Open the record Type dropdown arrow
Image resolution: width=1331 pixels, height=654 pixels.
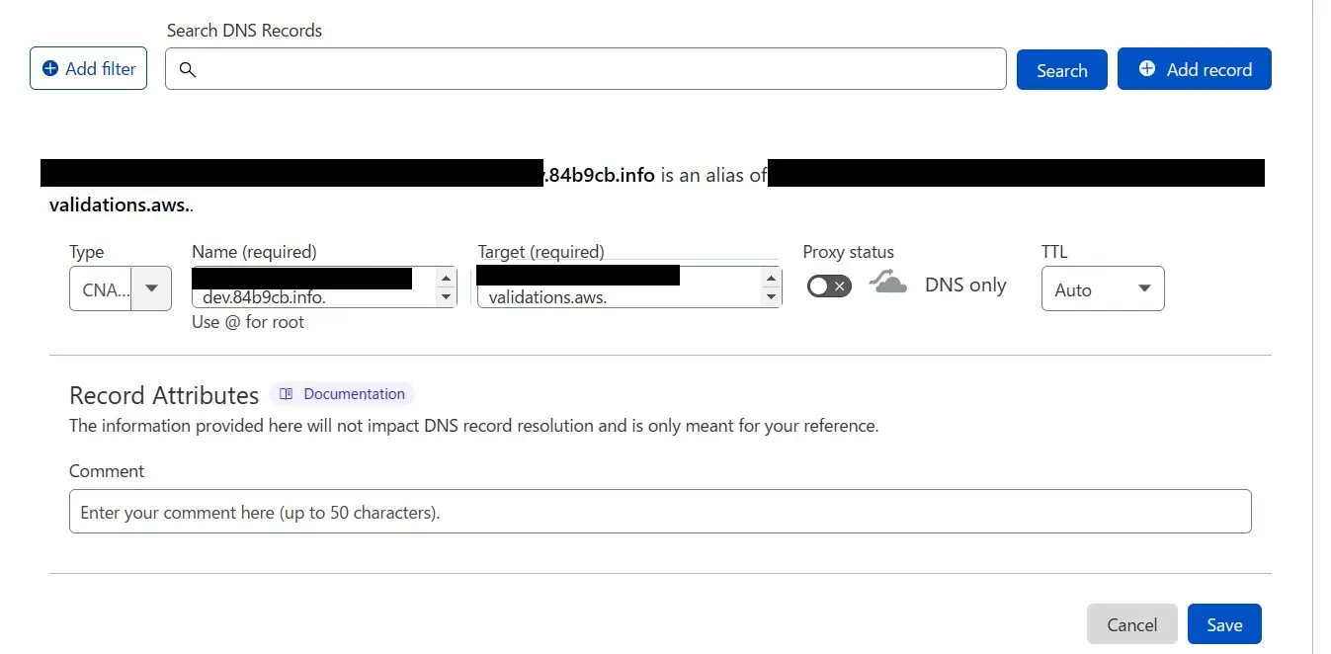click(x=151, y=288)
